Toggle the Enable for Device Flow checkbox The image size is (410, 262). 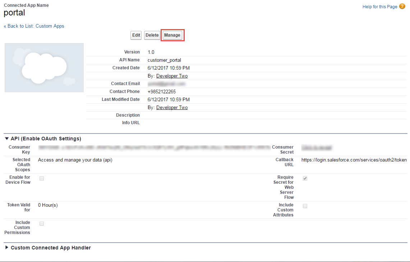42,178
